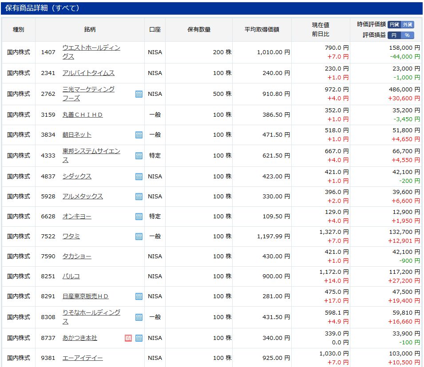This screenshot has width=424, height=367.
Task: Show profit/loss in percent
Action: tap(407, 35)
